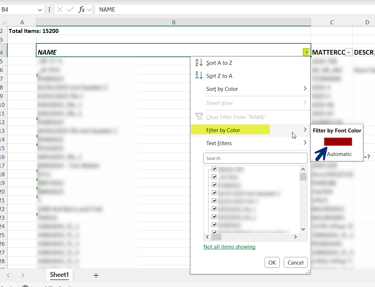This screenshot has width=375, height=287.
Task: Click the formula bar Cancel X icon
Action: [60, 9]
